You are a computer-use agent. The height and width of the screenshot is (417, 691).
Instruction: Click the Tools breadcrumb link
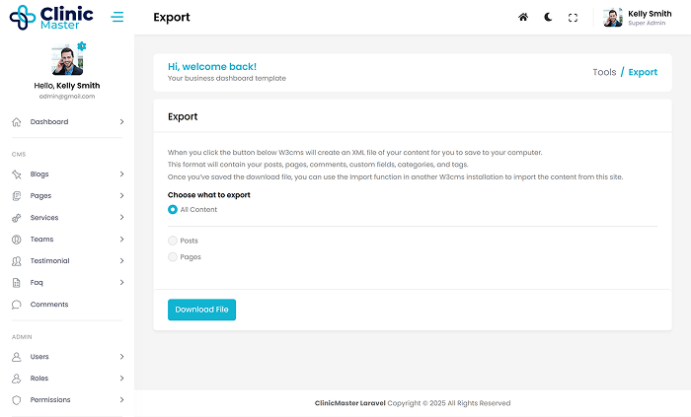click(604, 72)
